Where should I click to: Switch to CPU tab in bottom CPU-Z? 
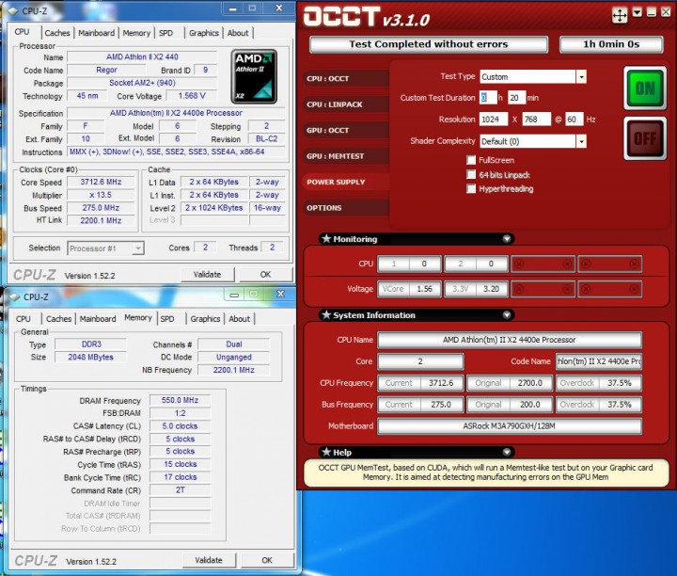[24, 319]
